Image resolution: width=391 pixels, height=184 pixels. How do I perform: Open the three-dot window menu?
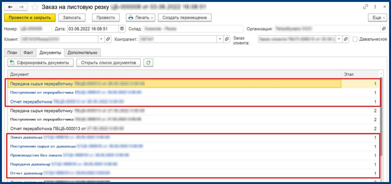point(375,7)
